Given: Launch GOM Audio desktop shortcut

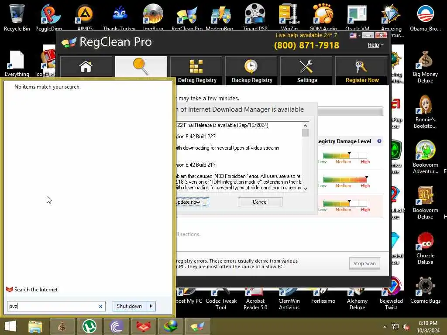Looking at the screenshot, I should (323, 17).
